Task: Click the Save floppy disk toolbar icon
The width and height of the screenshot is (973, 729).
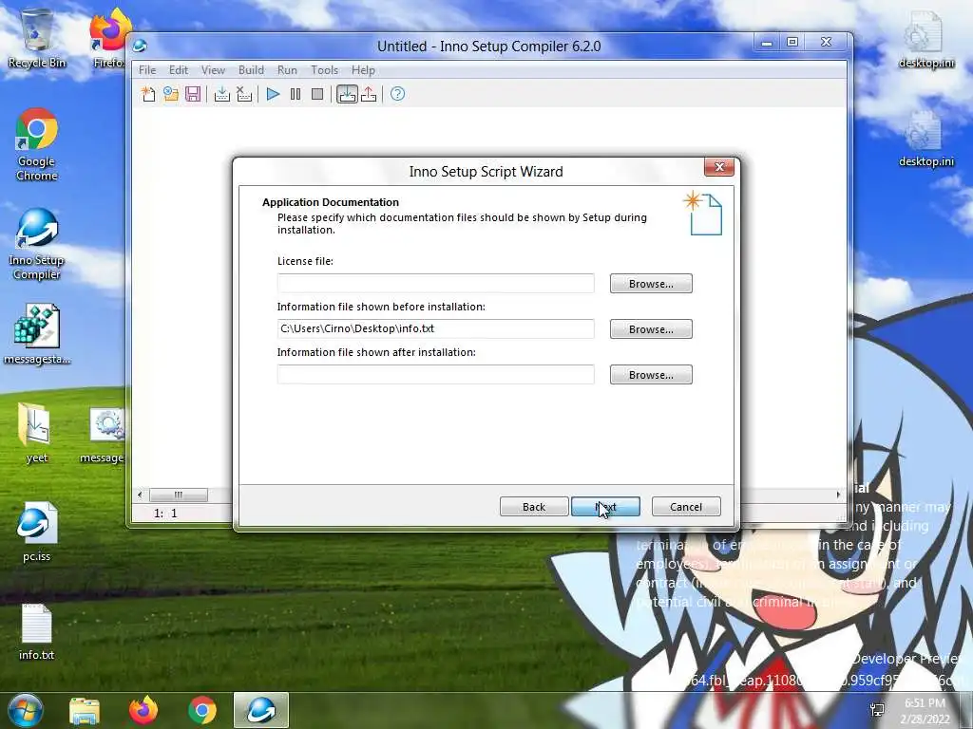Action: (193, 94)
